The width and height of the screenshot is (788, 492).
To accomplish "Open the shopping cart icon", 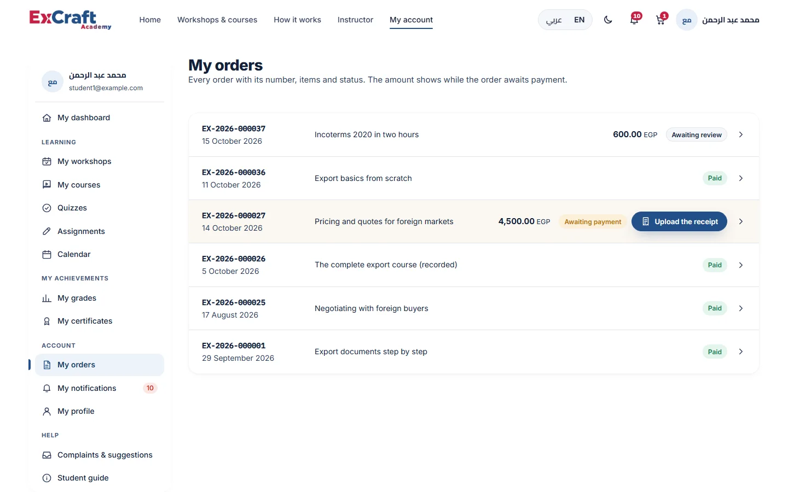I will pyautogui.click(x=660, y=20).
